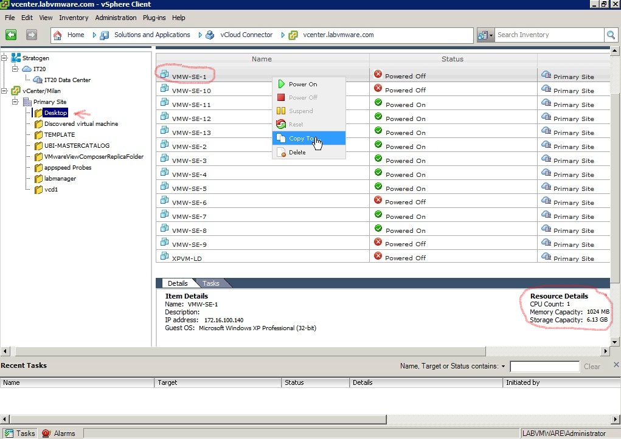
Task: Select the vcd1 folder
Action: click(51, 190)
